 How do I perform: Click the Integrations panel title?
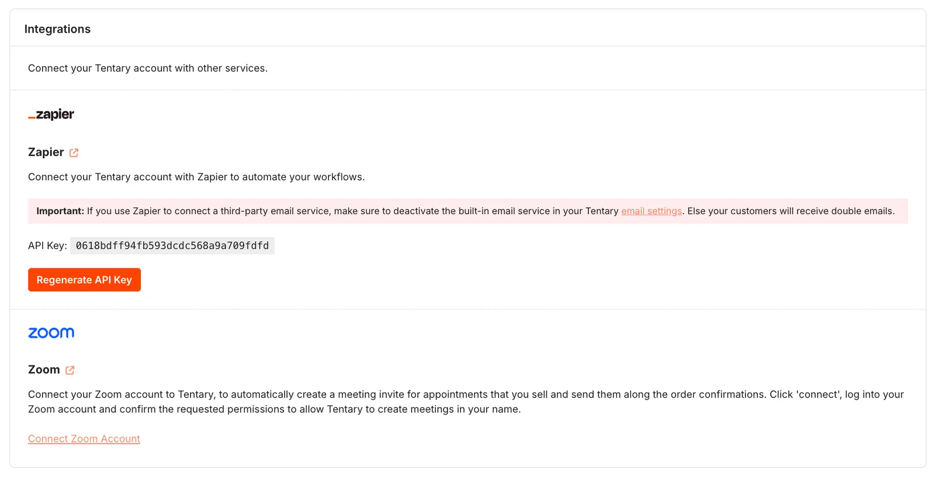coord(57,29)
